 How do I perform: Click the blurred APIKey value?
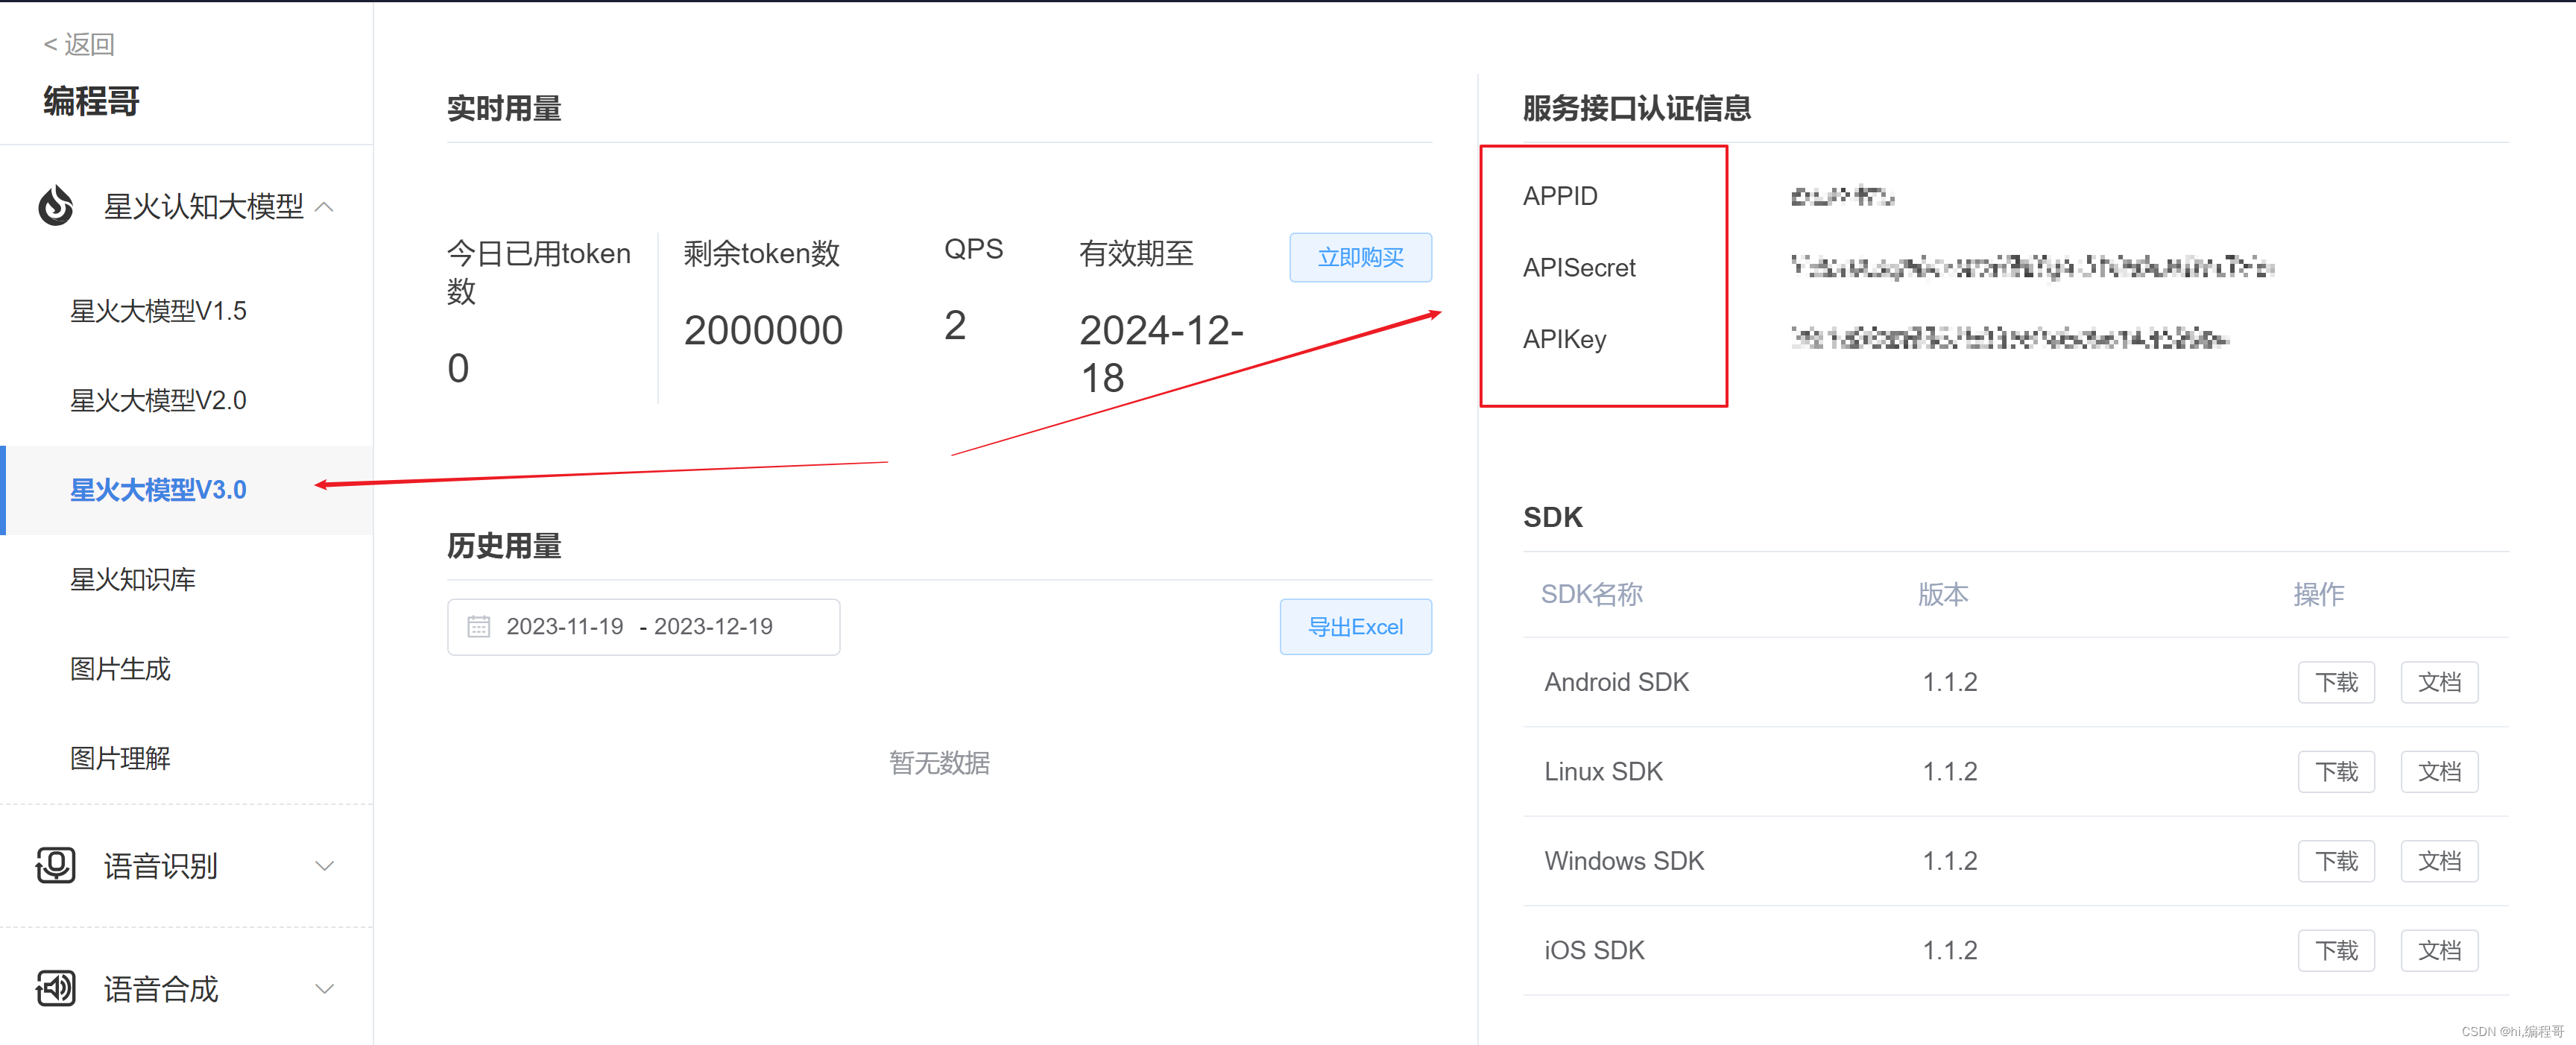(2010, 339)
